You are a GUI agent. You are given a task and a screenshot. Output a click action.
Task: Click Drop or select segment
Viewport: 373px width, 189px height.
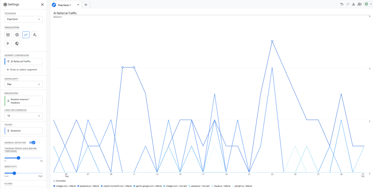pyautogui.click(x=24, y=70)
